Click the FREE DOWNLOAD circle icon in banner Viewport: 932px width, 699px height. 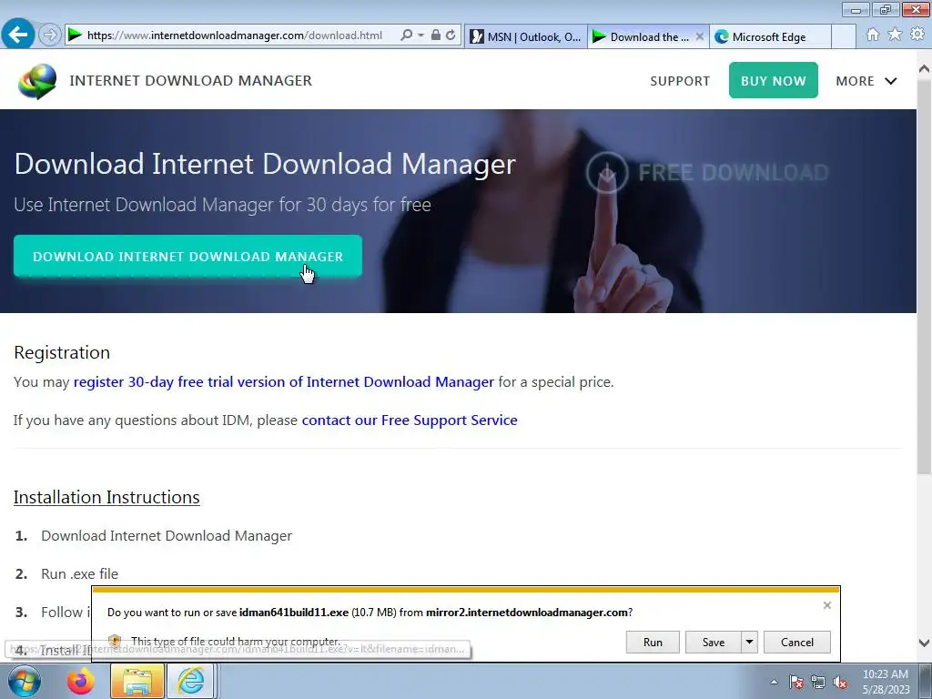(607, 172)
